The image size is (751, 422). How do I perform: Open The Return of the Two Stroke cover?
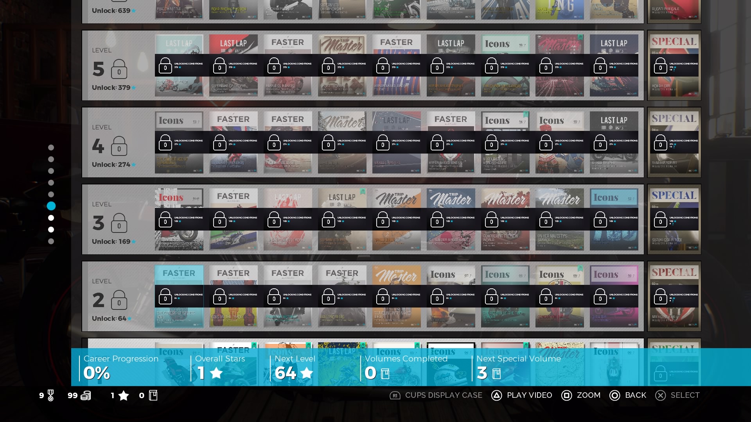click(x=505, y=296)
